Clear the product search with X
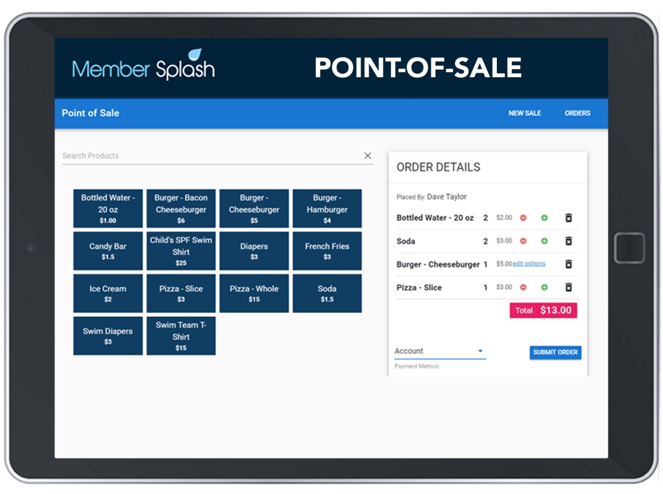Viewport: 663px width, 494px height. coord(368,156)
